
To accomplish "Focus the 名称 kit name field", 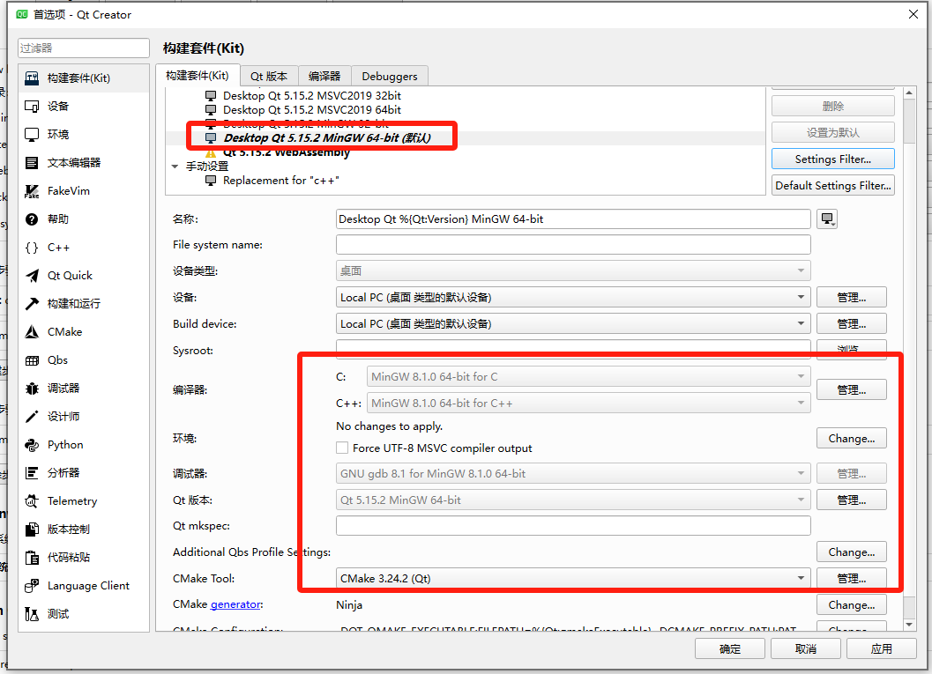I will (573, 219).
